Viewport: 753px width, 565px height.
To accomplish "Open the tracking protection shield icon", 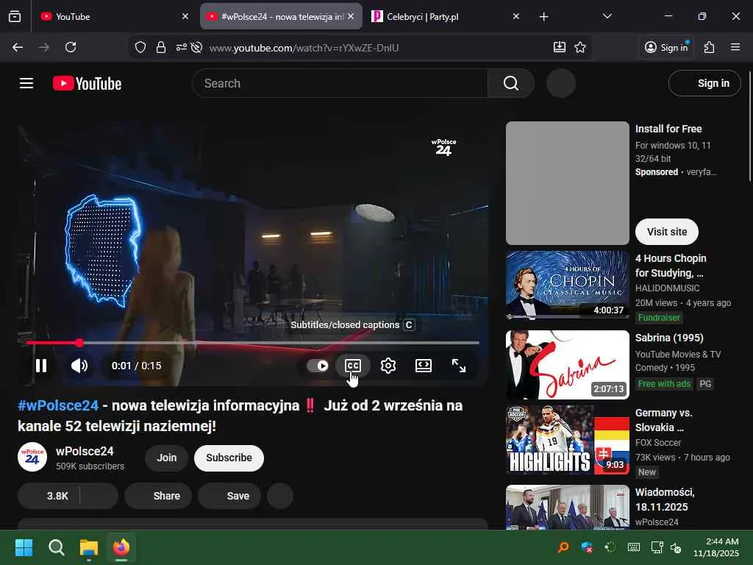I will pyautogui.click(x=140, y=47).
